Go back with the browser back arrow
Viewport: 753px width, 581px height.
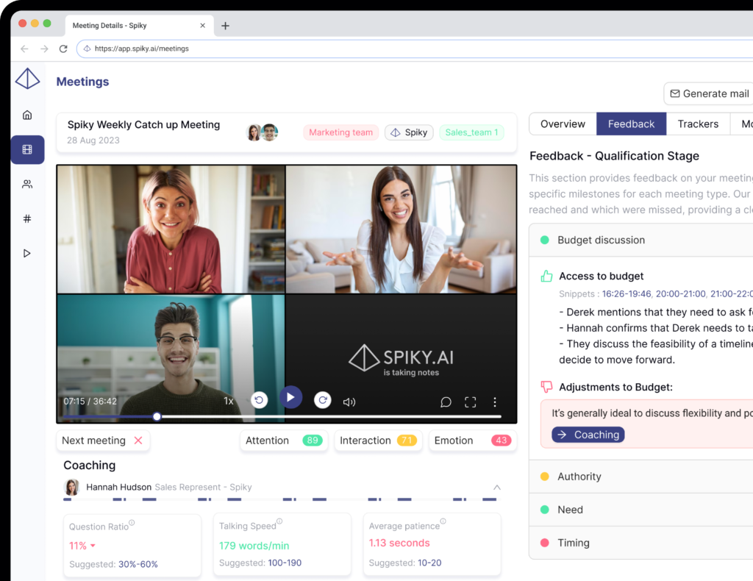pos(24,49)
